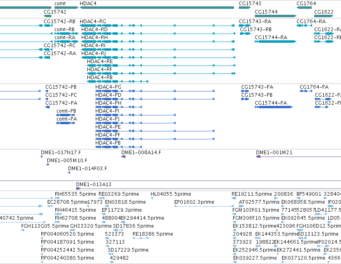Select transcript HDAC4-RG
Screen dimensions: 341x264
(93, 22)
